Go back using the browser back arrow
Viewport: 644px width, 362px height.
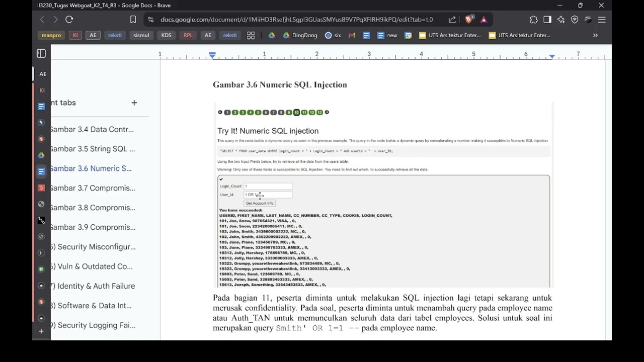tap(42, 20)
